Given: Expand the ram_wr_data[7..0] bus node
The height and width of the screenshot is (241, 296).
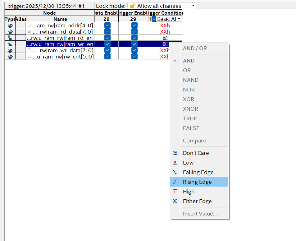Looking at the screenshot, I should click(x=29, y=50).
